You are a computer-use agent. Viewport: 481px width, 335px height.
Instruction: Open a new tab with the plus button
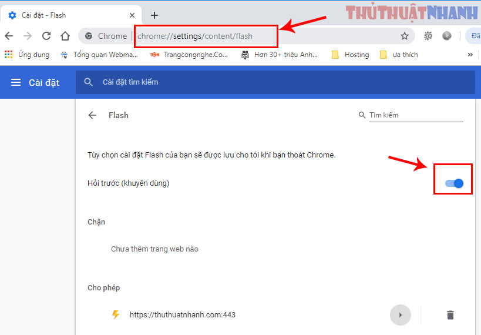click(x=154, y=15)
